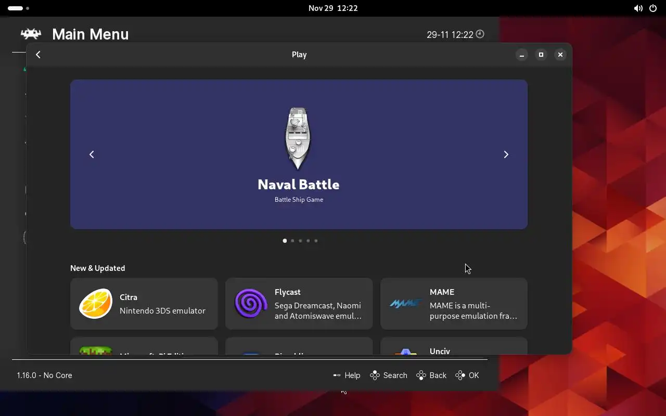Close the Play window
666x416 pixels.
pyautogui.click(x=560, y=55)
